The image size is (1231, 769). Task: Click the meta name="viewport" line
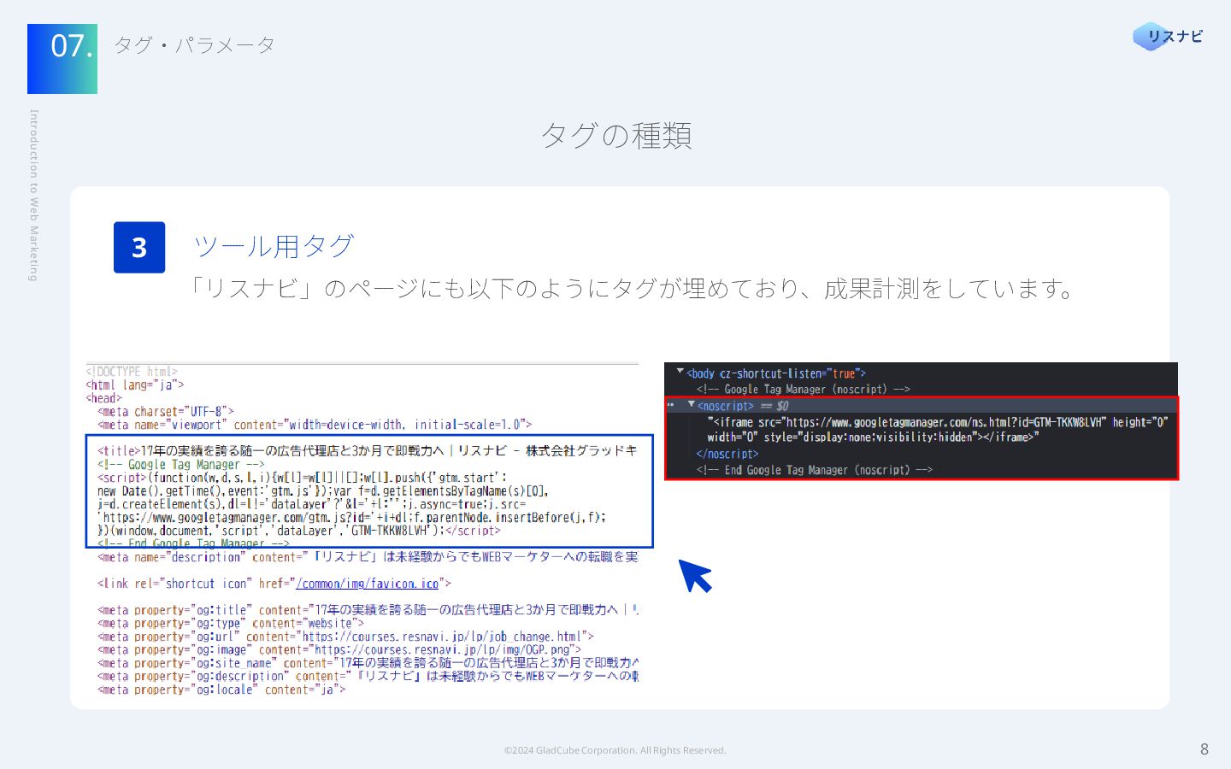(315, 425)
